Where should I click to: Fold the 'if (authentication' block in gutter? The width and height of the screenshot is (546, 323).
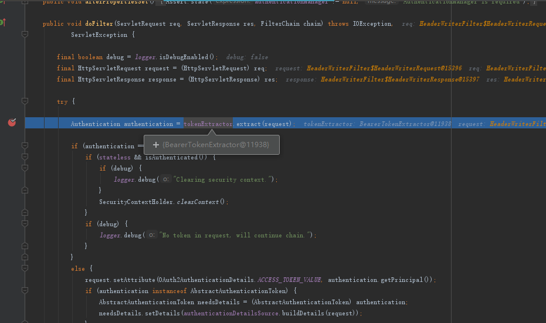click(x=25, y=145)
